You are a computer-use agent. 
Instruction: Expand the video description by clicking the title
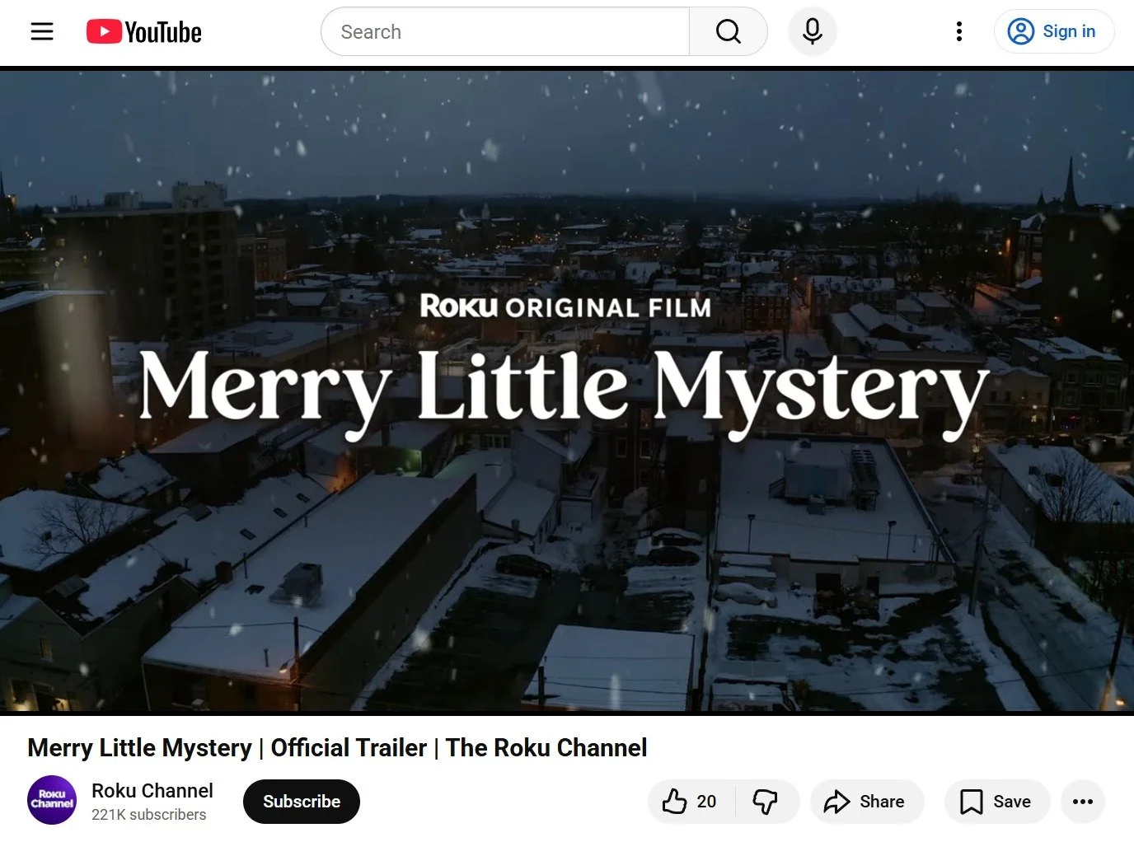336,748
